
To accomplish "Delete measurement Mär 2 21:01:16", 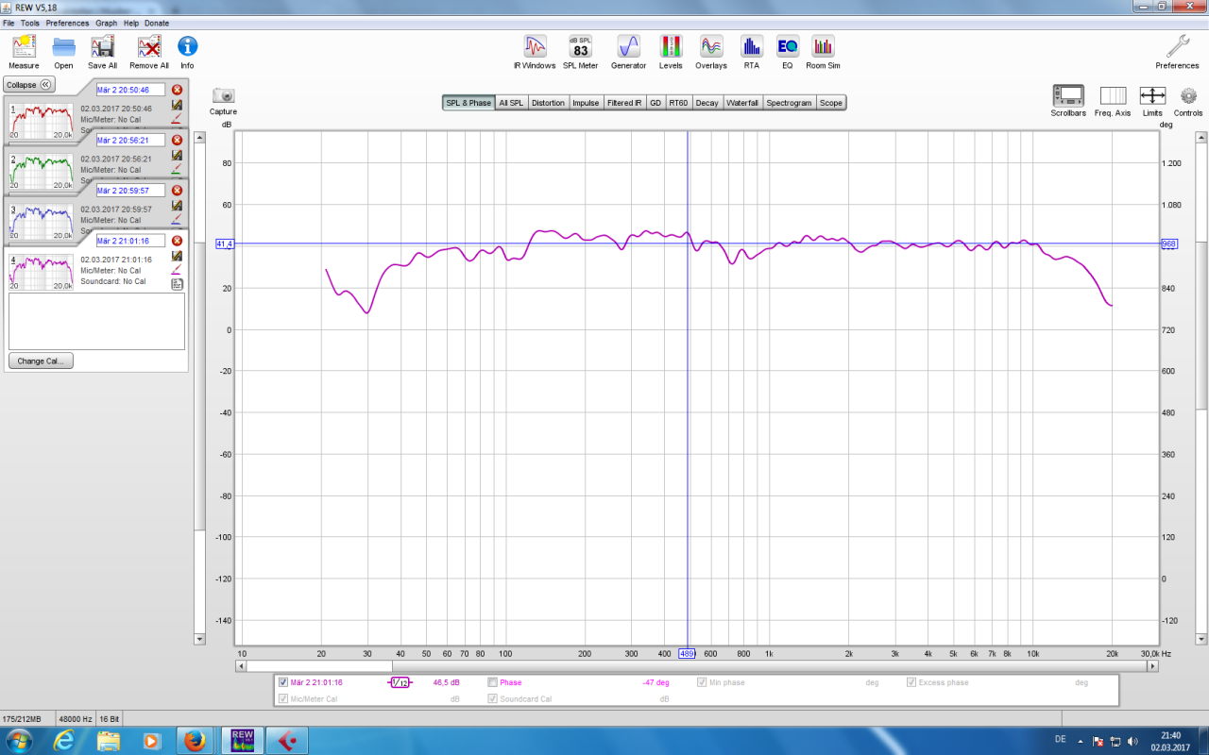I will pyautogui.click(x=177, y=241).
